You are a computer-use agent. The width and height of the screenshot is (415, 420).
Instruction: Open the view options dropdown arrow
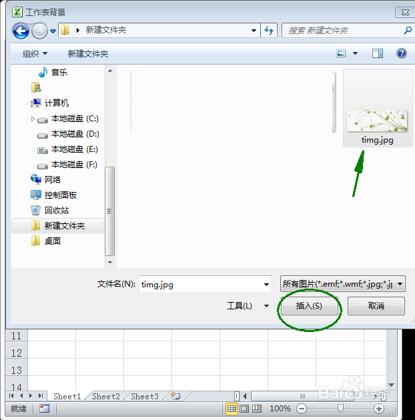(355, 53)
